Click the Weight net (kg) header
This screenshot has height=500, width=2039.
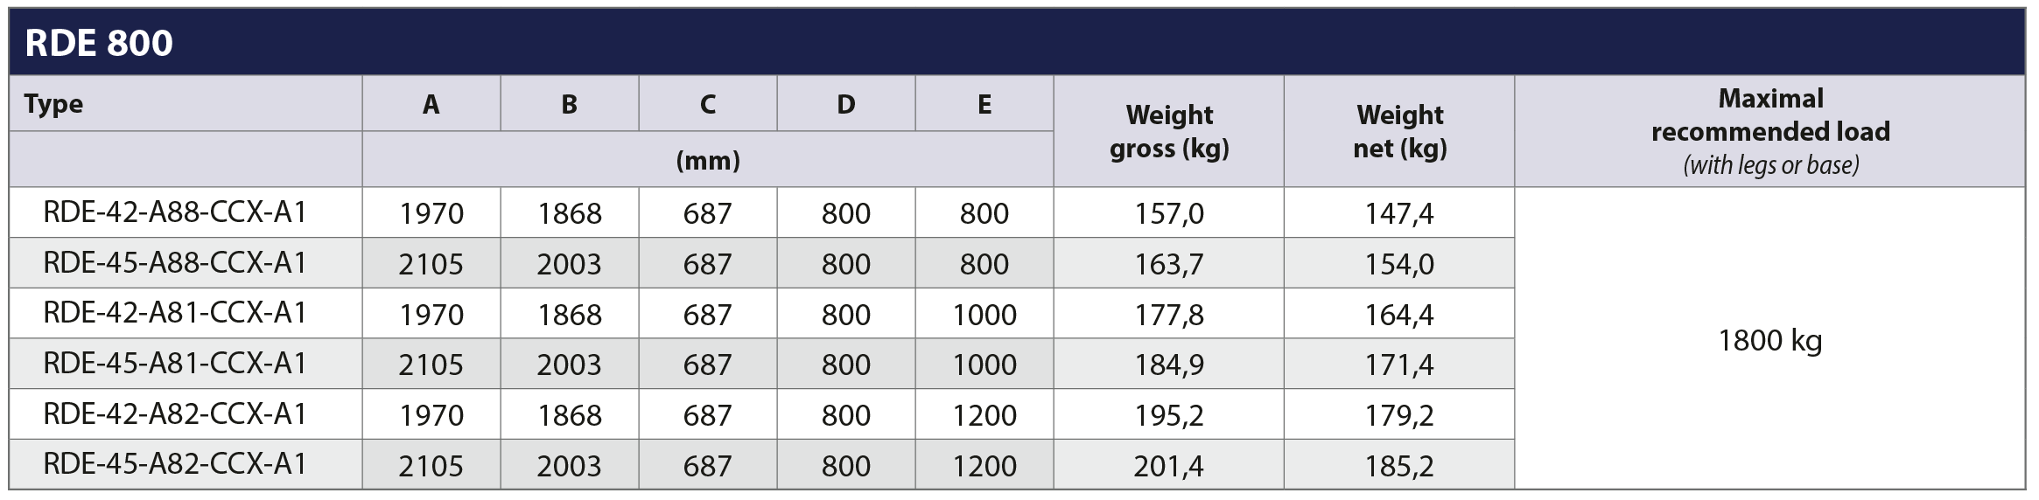(1400, 131)
